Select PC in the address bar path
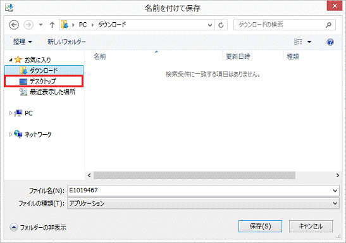This screenshot has width=346, height=243. point(83,25)
